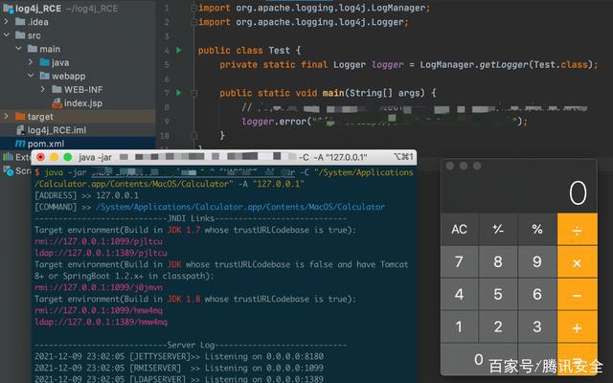Click the [ADDRESS] line in terminal
The image size is (613, 383).
[x=86, y=195]
